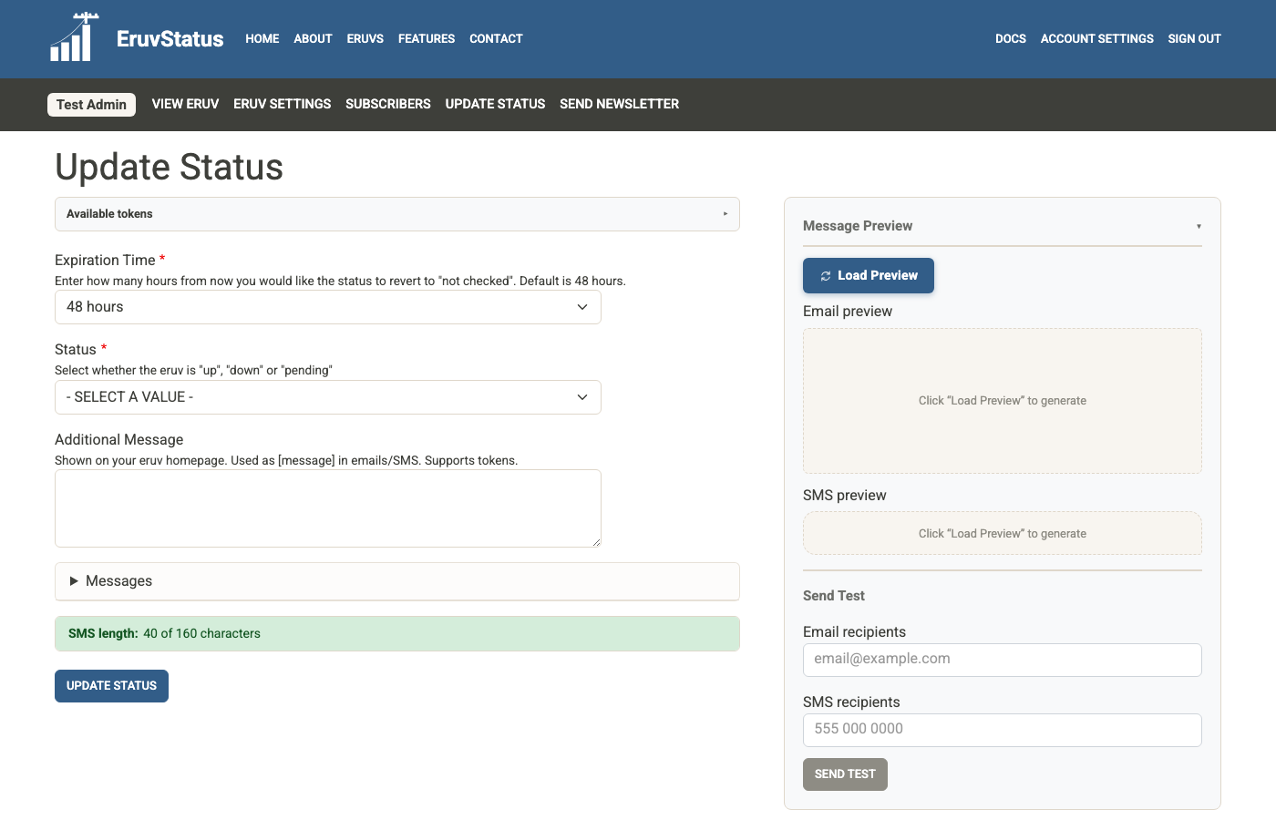Open the DOCS link
Screen dimensions: 1276x820
(x=1010, y=38)
